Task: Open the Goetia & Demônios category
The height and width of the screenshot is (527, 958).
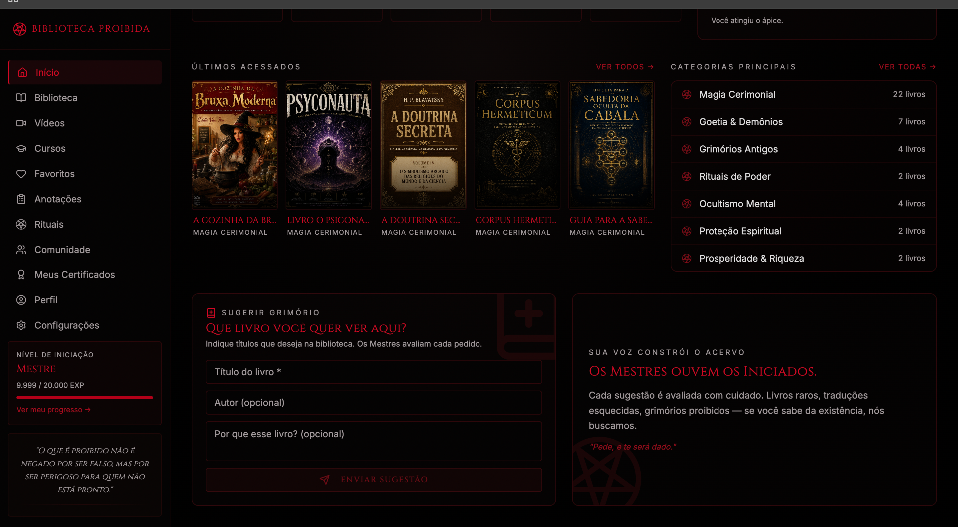Action: (803, 122)
